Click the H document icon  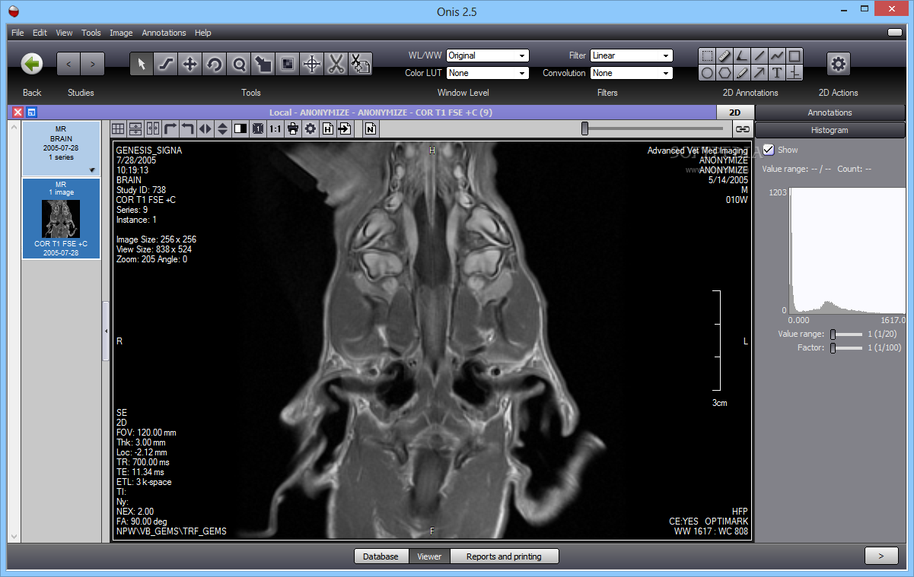[328, 129]
